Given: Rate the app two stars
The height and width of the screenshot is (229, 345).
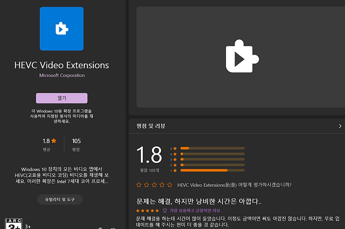Looking at the screenshot, I should [x=147, y=185].
